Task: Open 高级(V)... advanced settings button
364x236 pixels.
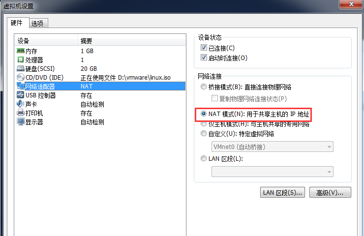Action: point(330,192)
